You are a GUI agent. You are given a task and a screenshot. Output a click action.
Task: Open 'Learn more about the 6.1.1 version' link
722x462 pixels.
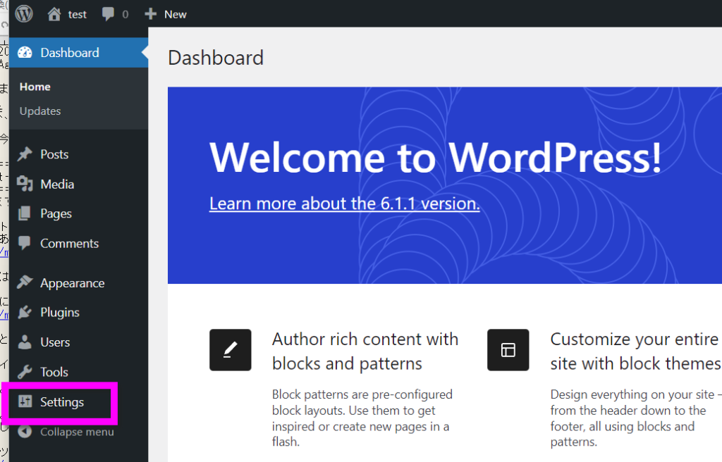click(x=344, y=204)
